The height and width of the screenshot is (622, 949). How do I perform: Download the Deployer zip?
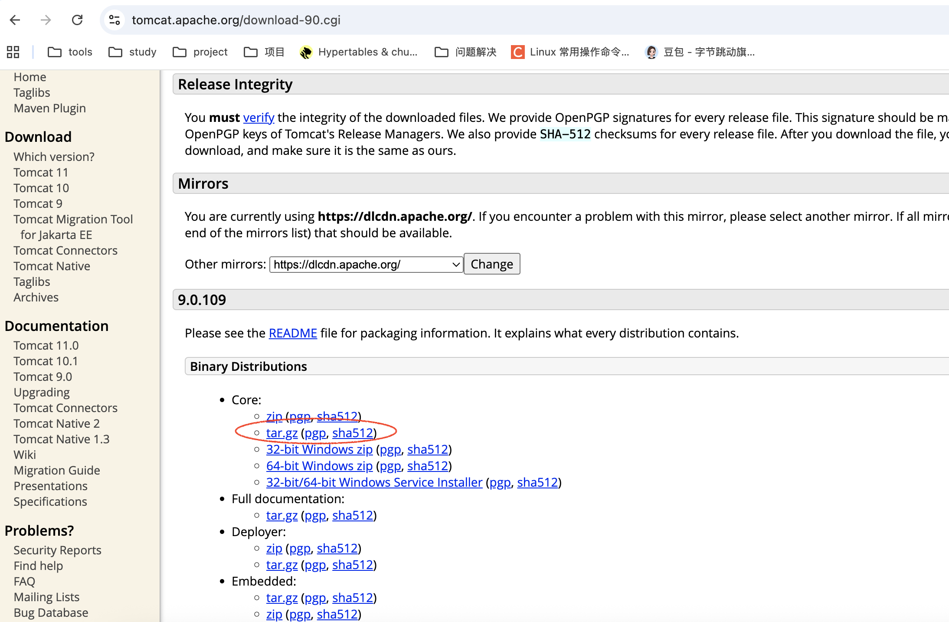tap(274, 548)
